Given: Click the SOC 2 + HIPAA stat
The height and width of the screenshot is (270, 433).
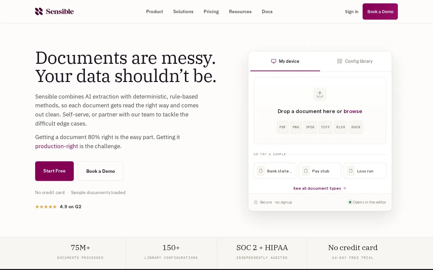Looking at the screenshot, I should click(262, 252).
